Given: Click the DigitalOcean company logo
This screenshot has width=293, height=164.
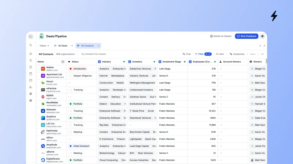Looking at the screenshot, I should click(x=43, y=160).
